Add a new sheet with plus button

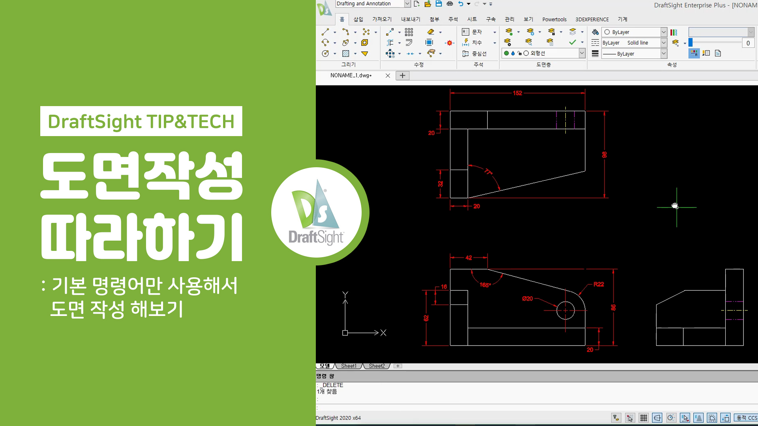(398, 366)
